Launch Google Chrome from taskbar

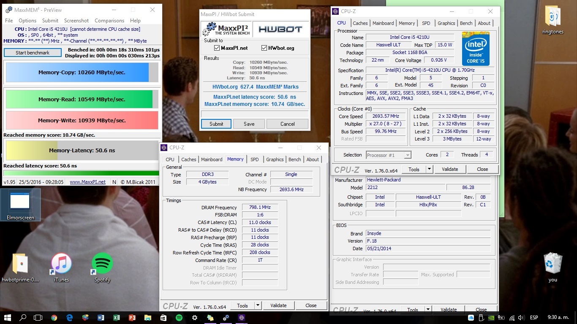coord(54,318)
